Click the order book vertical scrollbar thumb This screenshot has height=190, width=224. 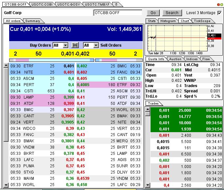[x=6, y=105]
